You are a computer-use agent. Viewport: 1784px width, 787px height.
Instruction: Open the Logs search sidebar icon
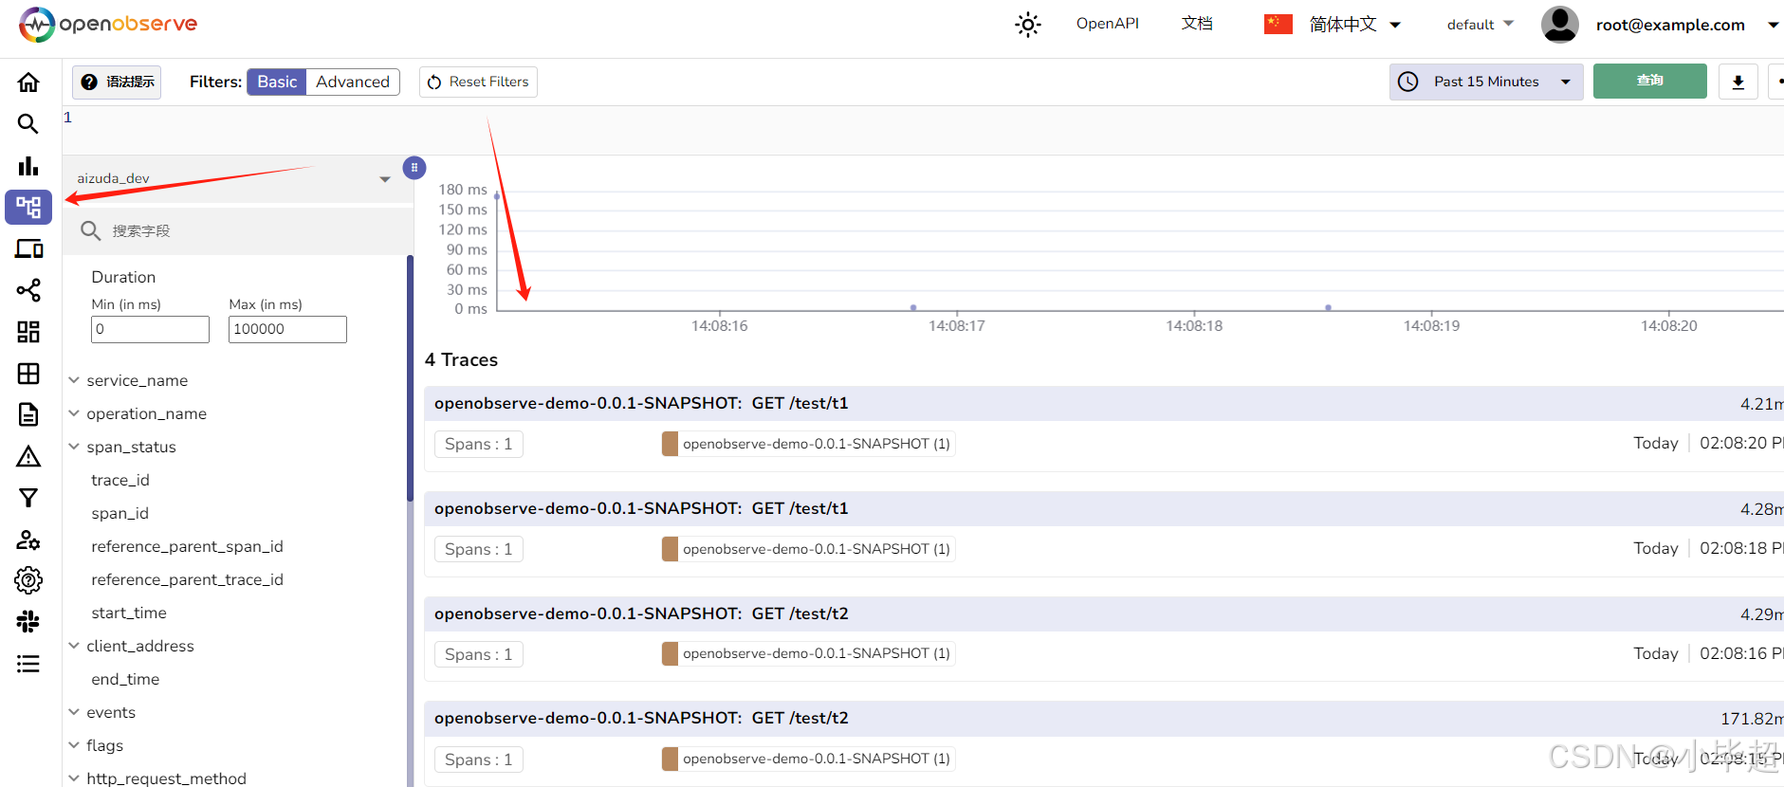click(28, 124)
